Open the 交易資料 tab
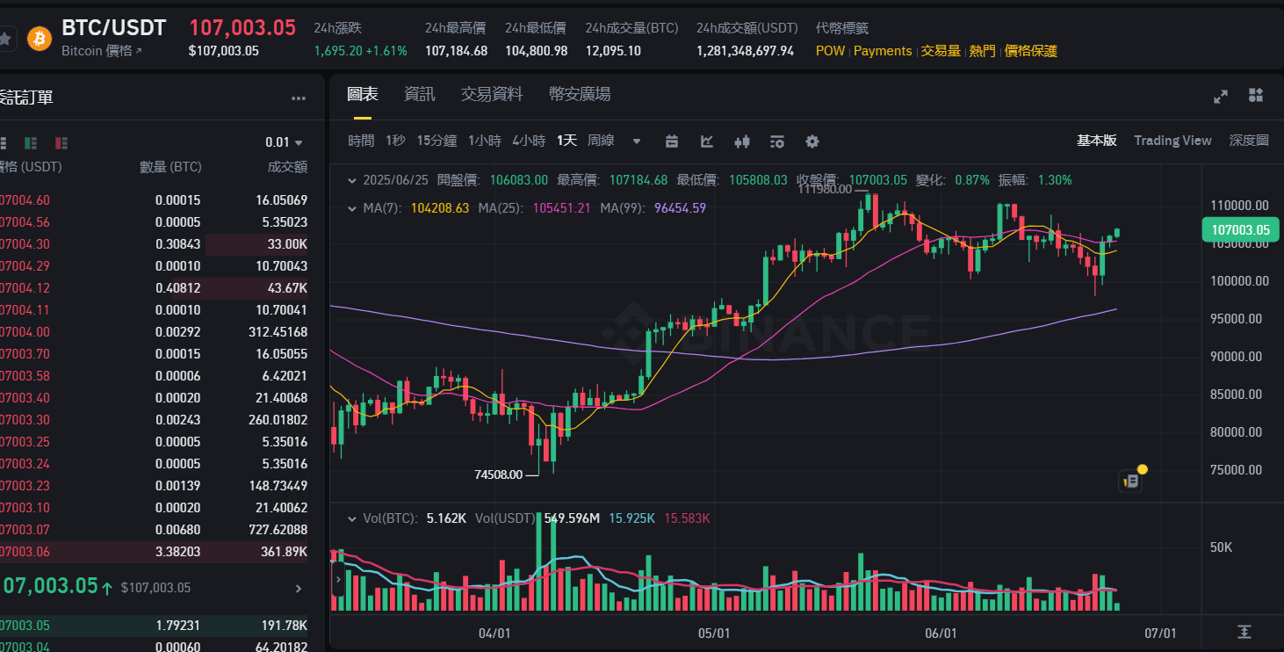This screenshot has height=652, width=1284. 492,94
